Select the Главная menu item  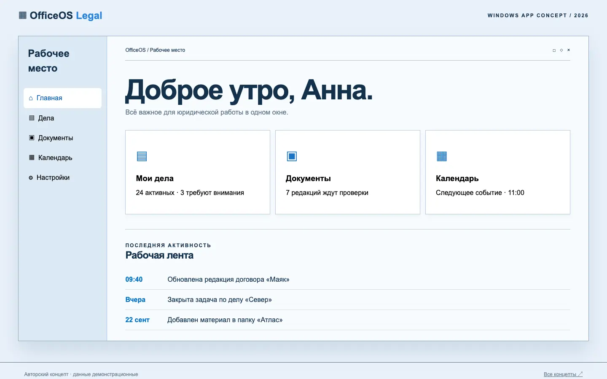point(62,98)
